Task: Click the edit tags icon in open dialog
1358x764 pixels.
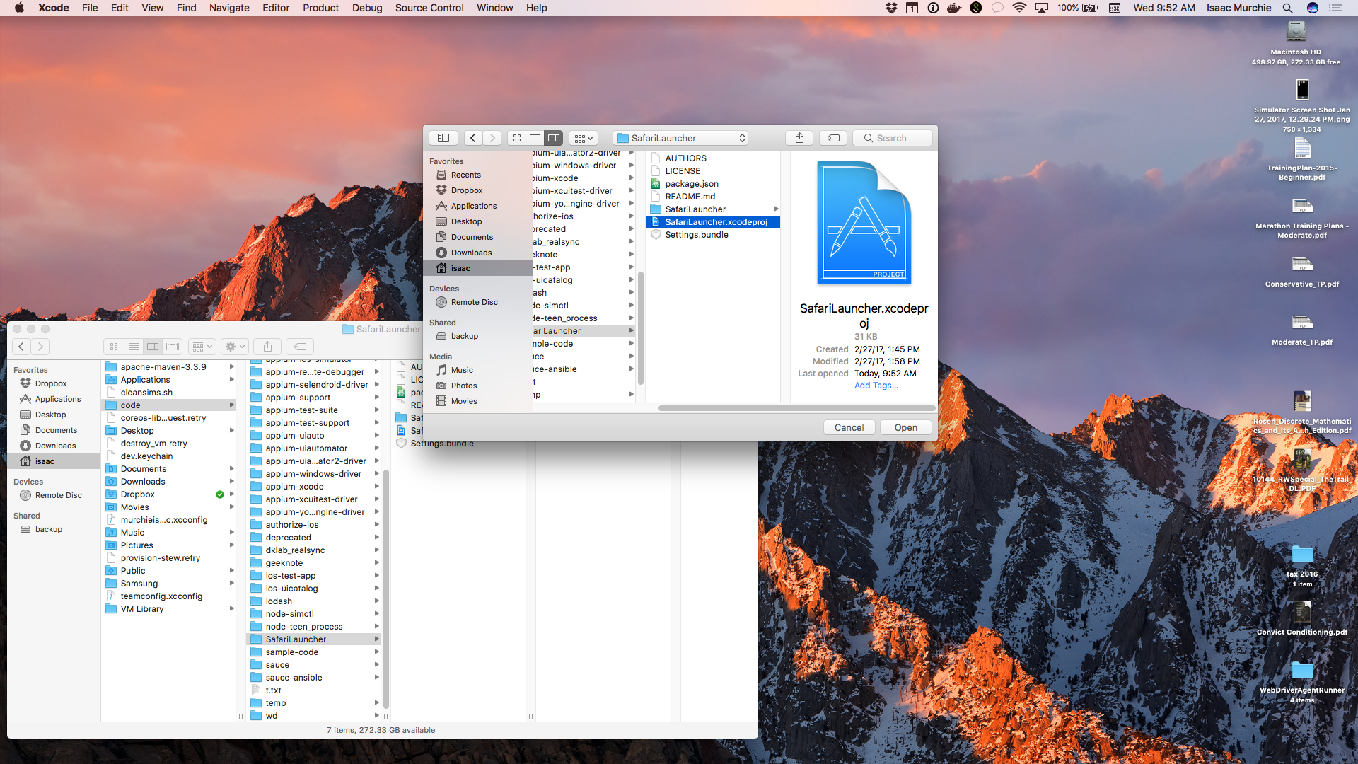Action: 833,138
